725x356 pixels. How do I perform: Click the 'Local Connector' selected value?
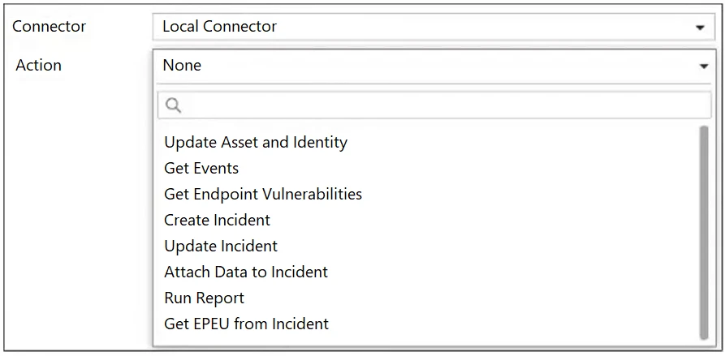pos(219,27)
